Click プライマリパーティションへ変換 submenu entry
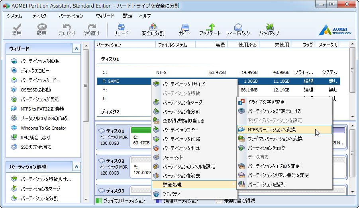 click(x=284, y=138)
